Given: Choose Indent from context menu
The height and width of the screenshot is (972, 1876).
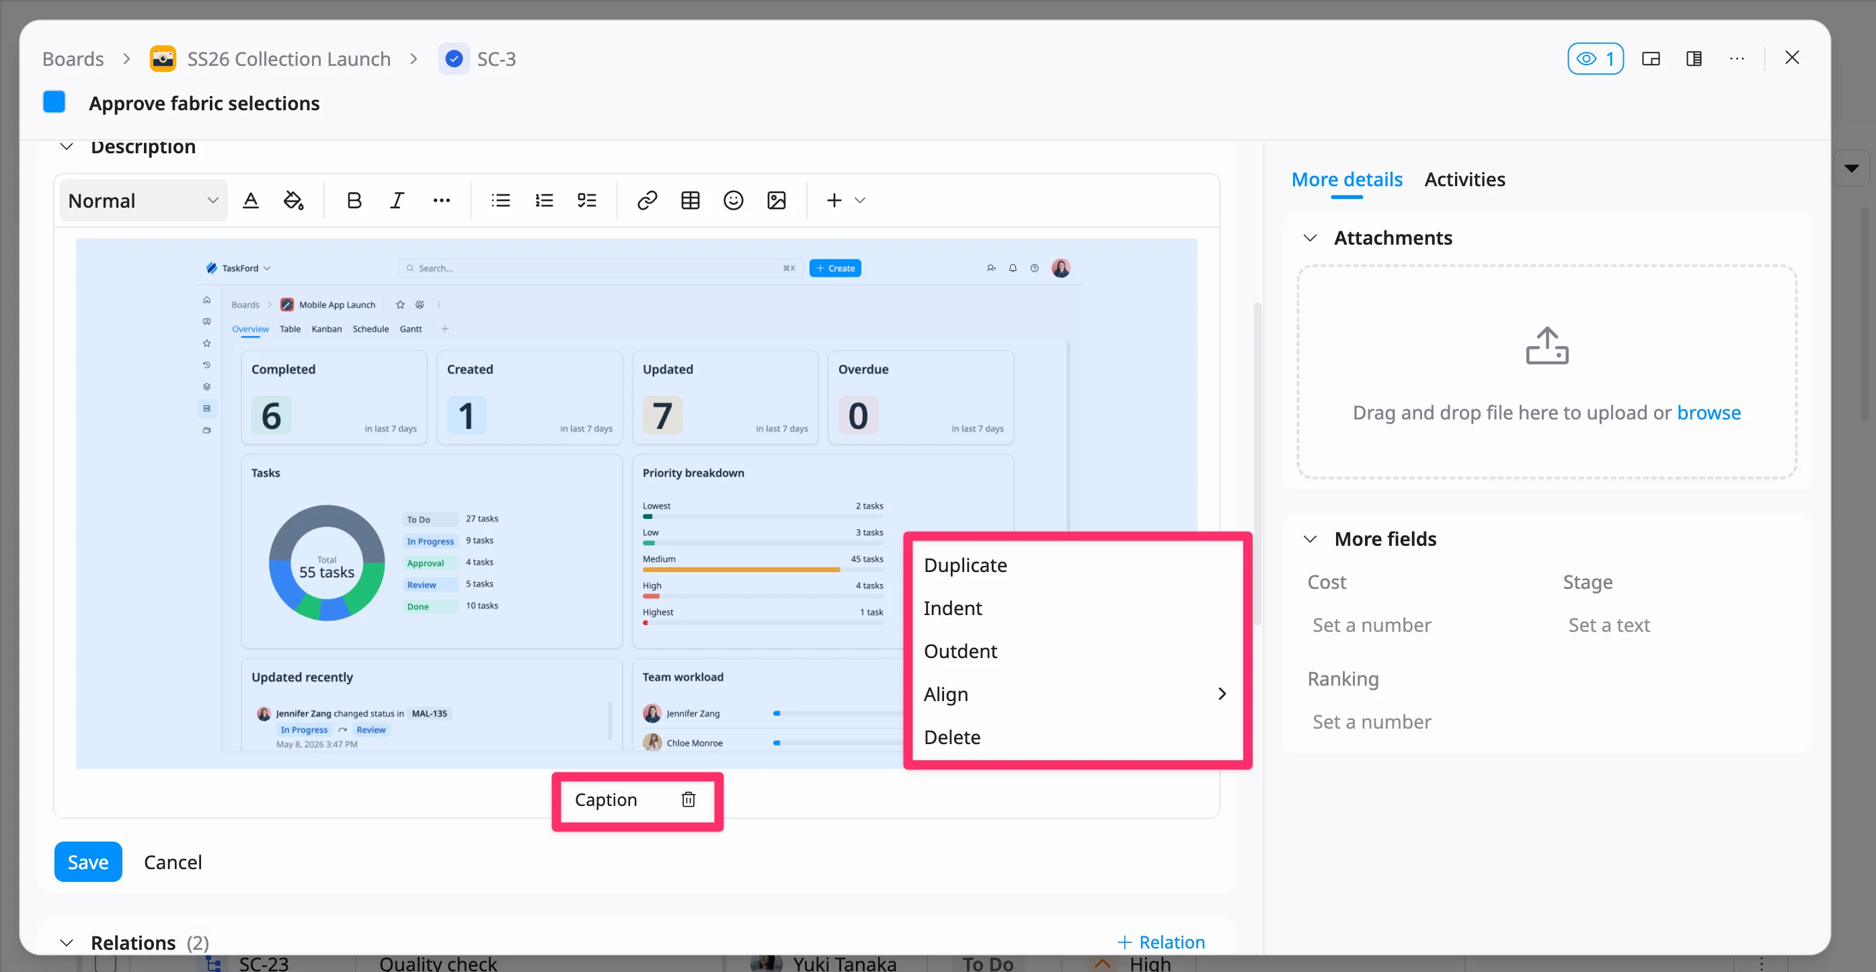Looking at the screenshot, I should pyautogui.click(x=1077, y=608).
